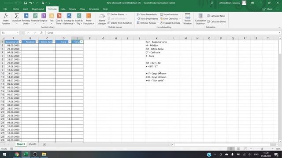Open AutoSum in Function Library
The height and width of the screenshot is (158, 282).
click(17, 19)
